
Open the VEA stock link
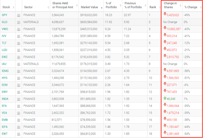4,113
